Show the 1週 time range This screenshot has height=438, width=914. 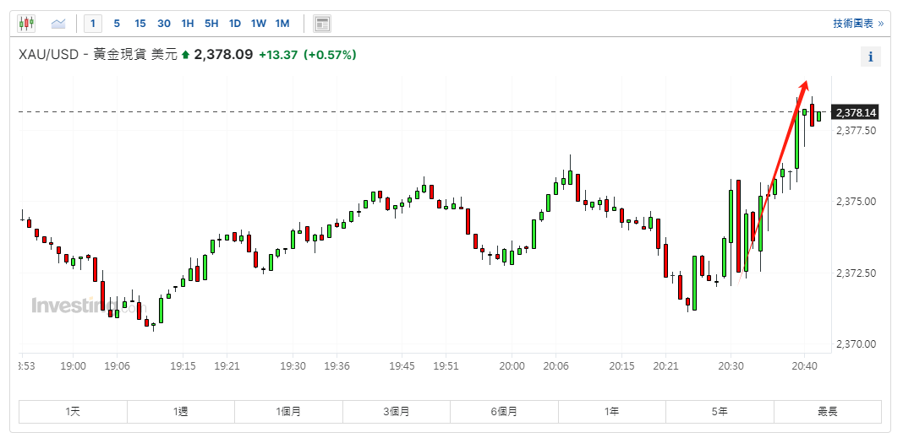pyautogui.click(x=181, y=412)
